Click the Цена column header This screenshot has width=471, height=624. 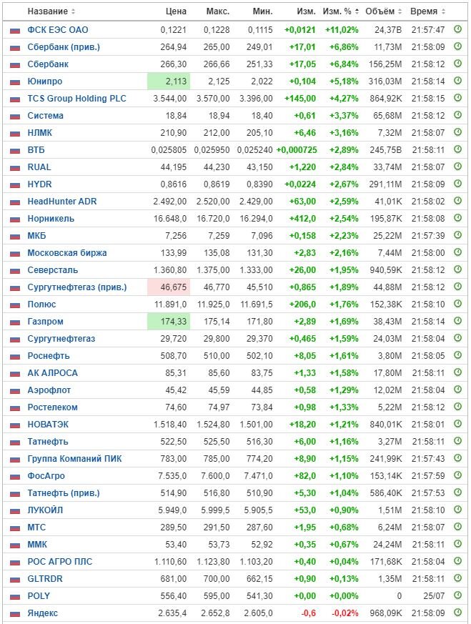tap(176, 11)
